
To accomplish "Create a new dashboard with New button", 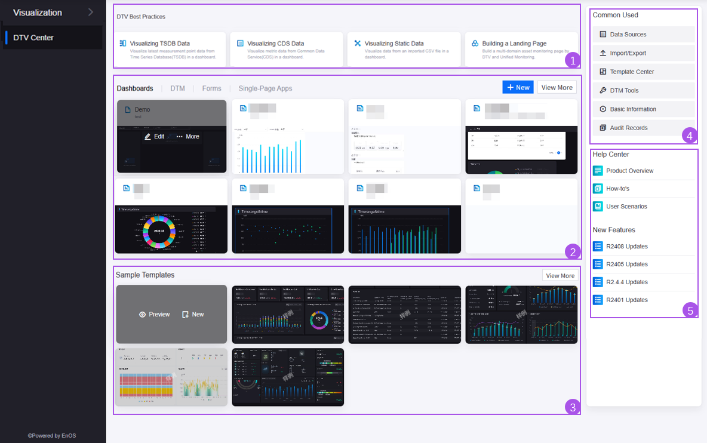I will coord(518,88).
